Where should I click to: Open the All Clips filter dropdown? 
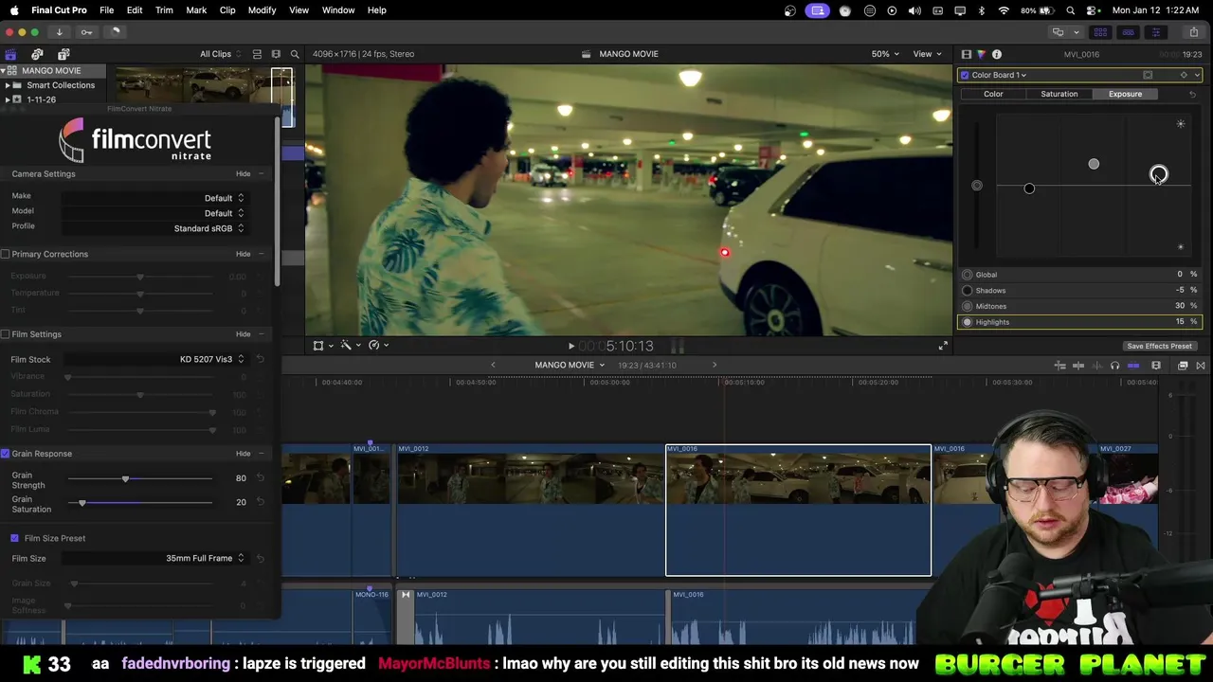[219, 54]
